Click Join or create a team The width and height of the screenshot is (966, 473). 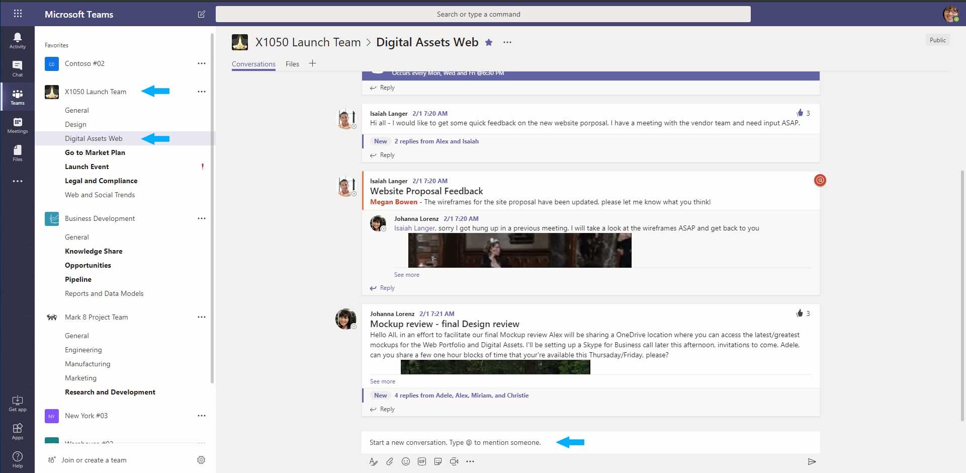coord(88,460)
